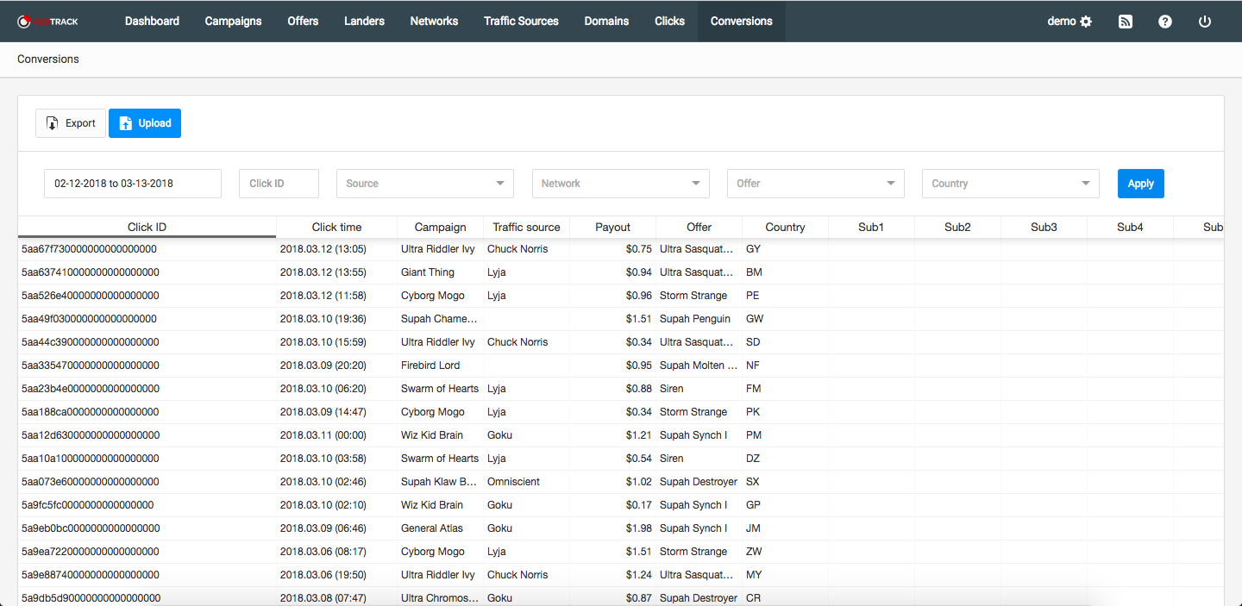Click the RedTrack logo
The height and width of the screenshot is (606, 1242).
48,21
